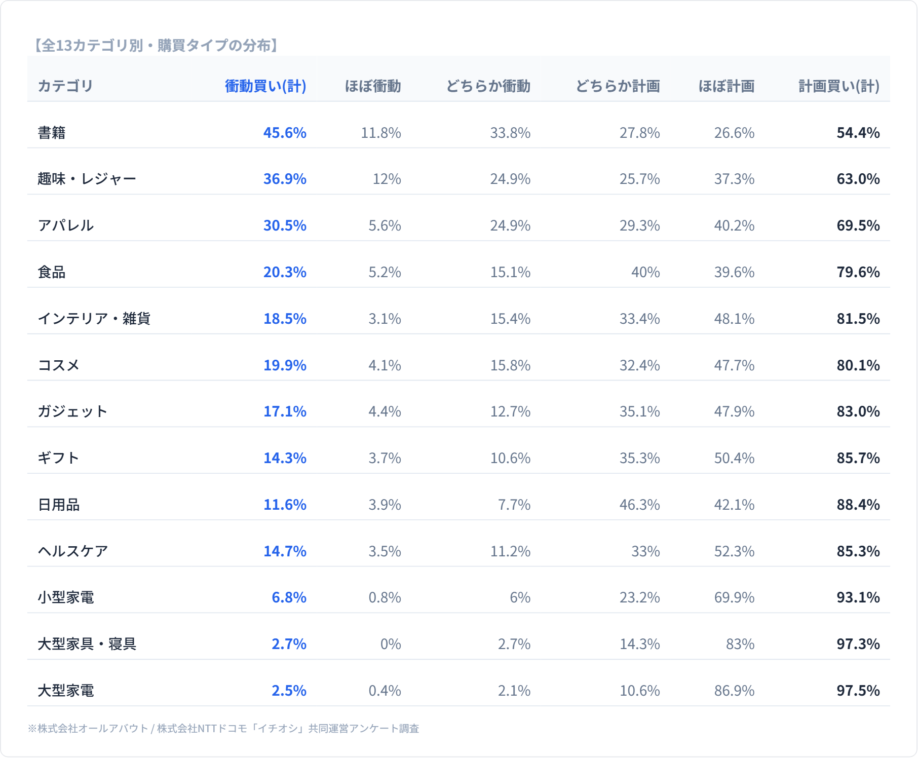Select the 大型家具・寝具 83% cell
This screenshot has width=918, height=758.
[x=740, y=644]
